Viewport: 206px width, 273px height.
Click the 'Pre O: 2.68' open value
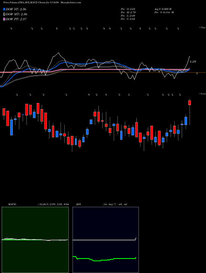point(128,9)
